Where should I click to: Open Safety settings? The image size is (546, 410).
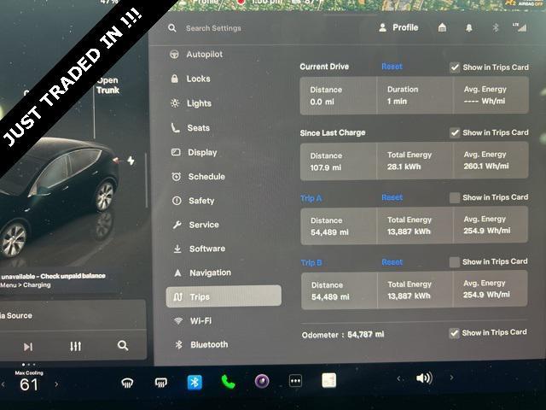tap(194, 201)
